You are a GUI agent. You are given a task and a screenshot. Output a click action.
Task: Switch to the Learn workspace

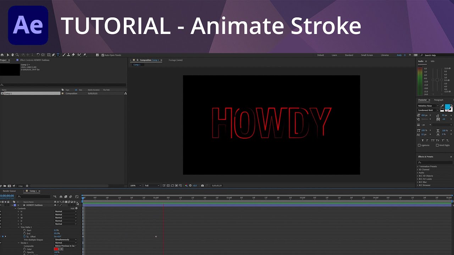334,55
